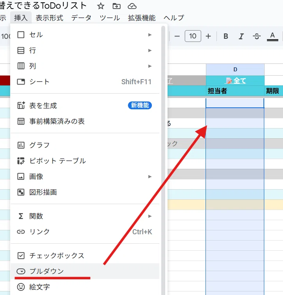Click the chart icon beside グラフ
This screenshot has height=295, width=283.
point(21,145)
